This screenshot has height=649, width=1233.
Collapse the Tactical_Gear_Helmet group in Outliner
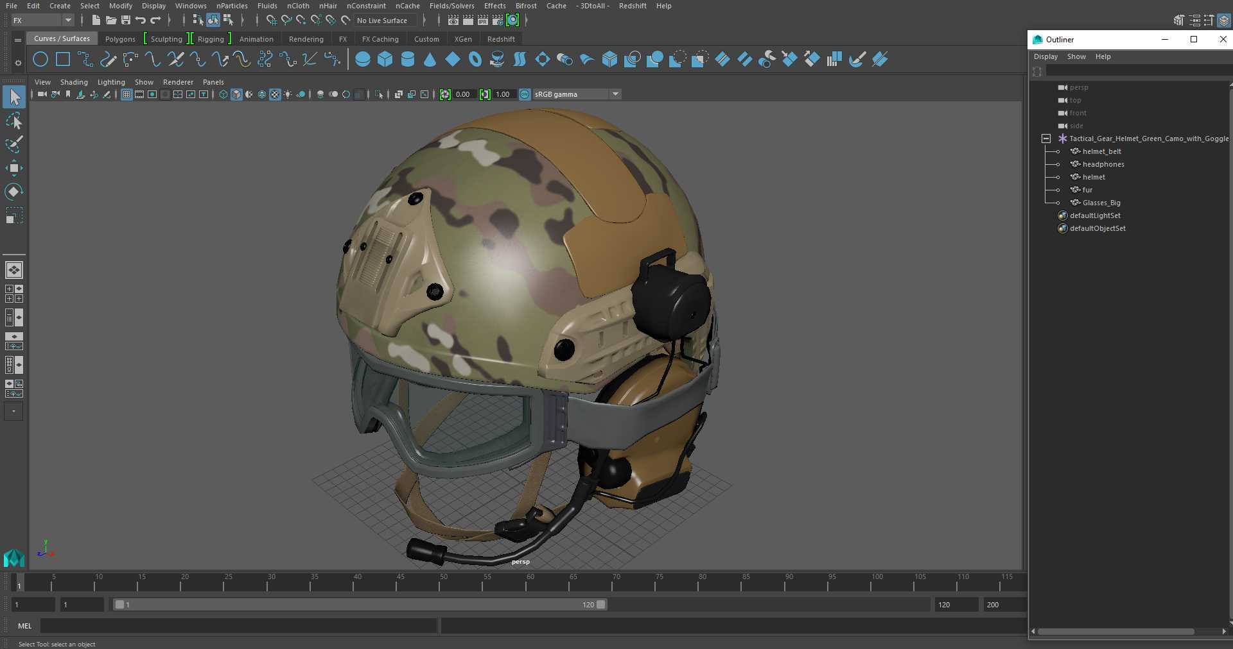point(1046,139)
